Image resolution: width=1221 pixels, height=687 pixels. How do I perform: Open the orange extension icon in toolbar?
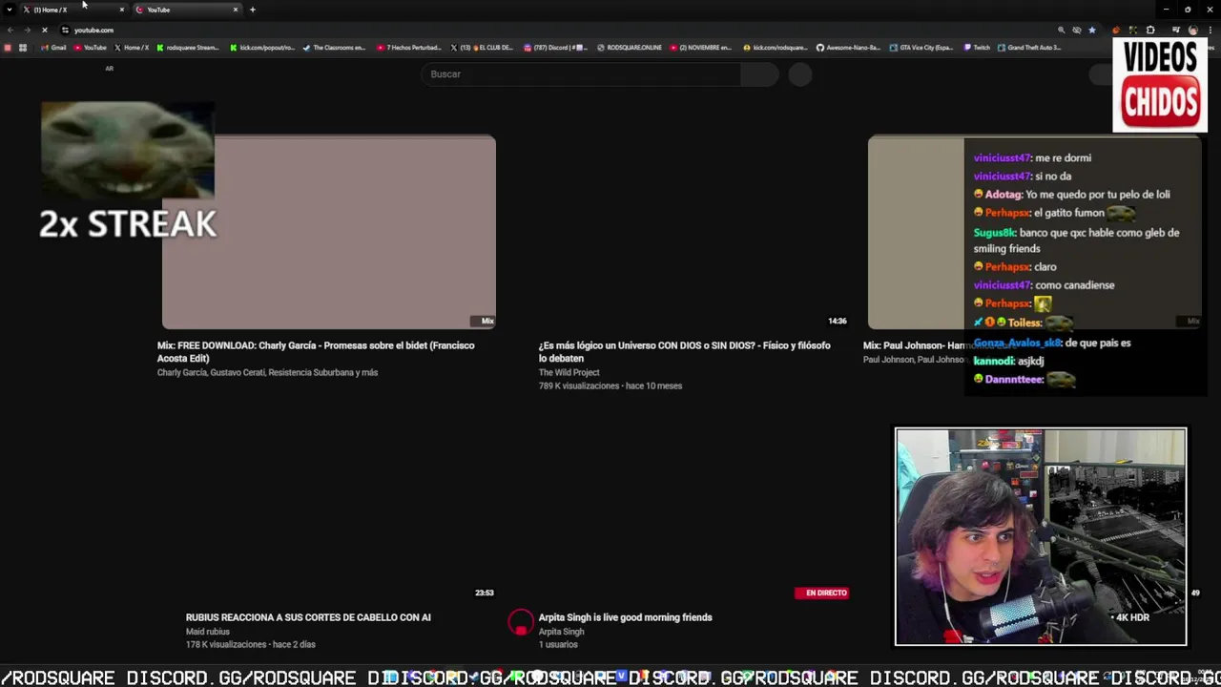click(x=1117, y=30)
